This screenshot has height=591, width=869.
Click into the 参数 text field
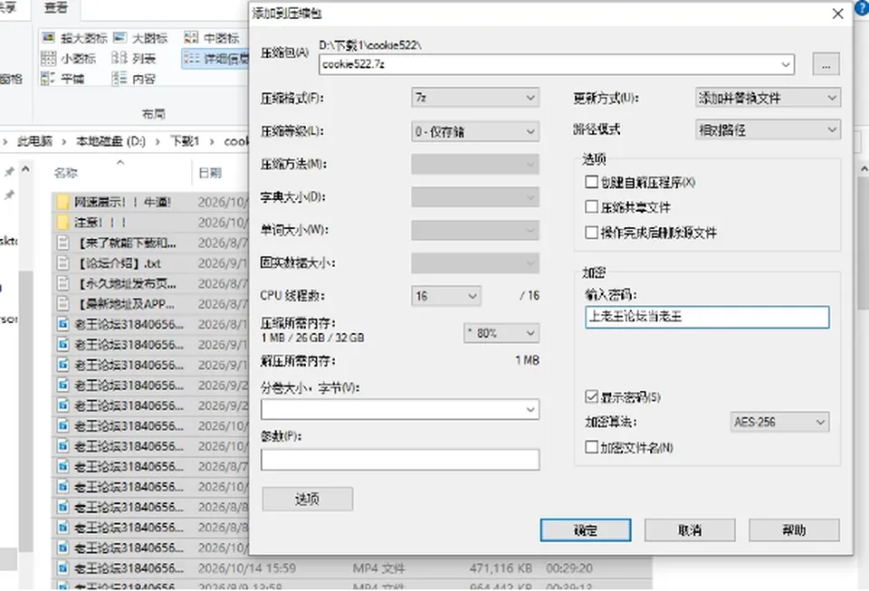coord(400,460)
